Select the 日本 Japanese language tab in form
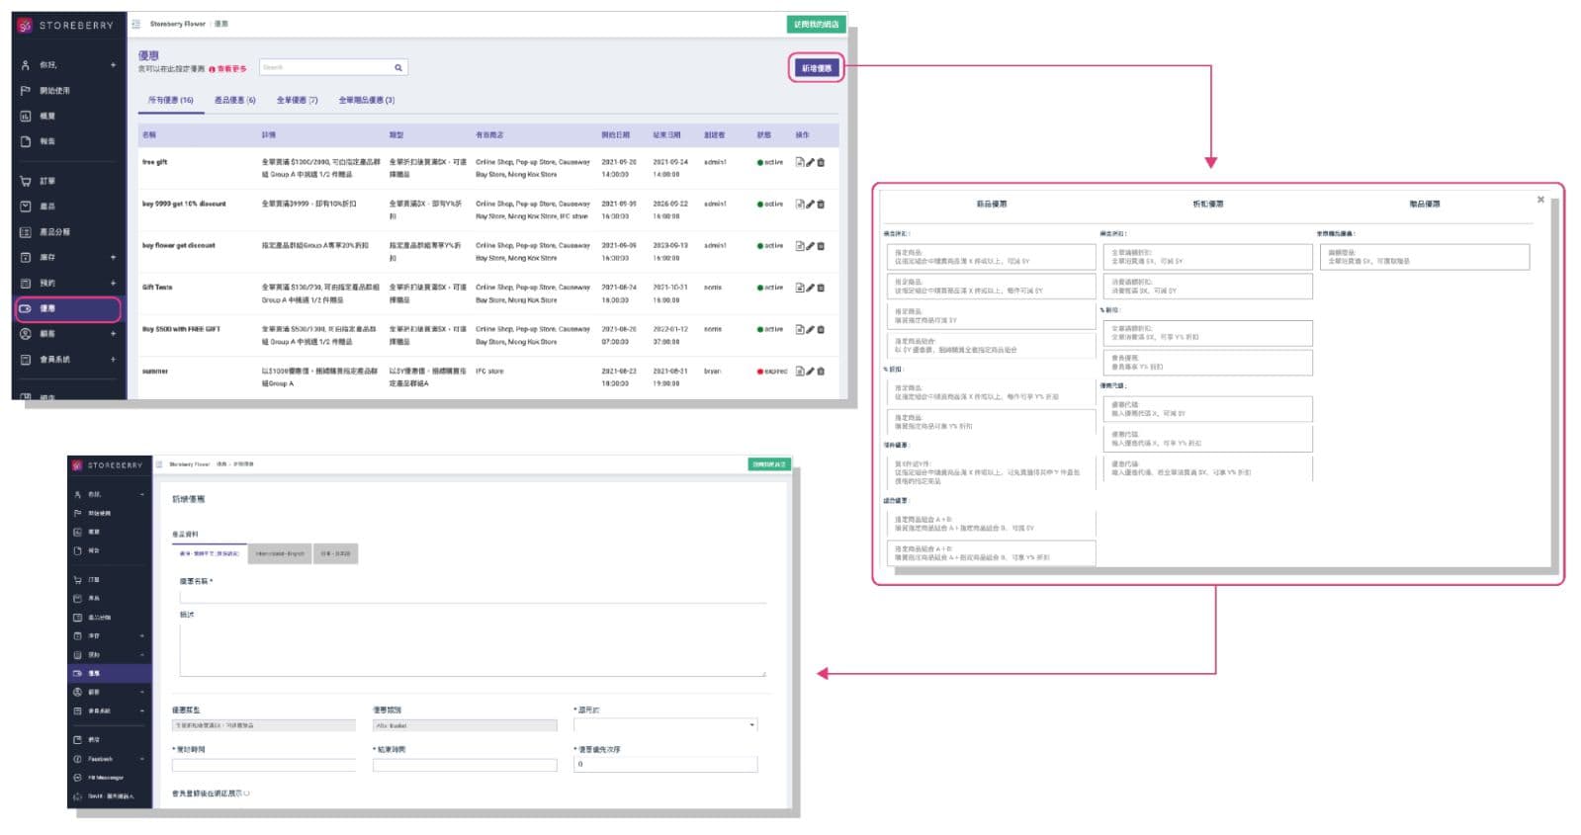Screen dimensions: 1581x835 point(335,553)
